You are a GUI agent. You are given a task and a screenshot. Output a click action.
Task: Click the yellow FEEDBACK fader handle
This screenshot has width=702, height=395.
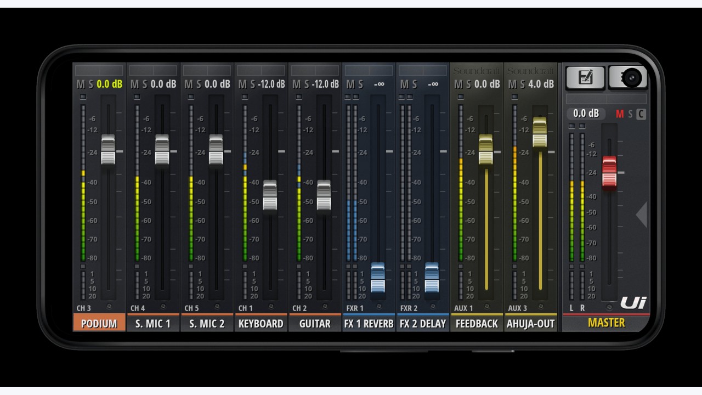(486, 150)
